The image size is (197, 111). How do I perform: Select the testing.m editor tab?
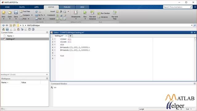59,36
